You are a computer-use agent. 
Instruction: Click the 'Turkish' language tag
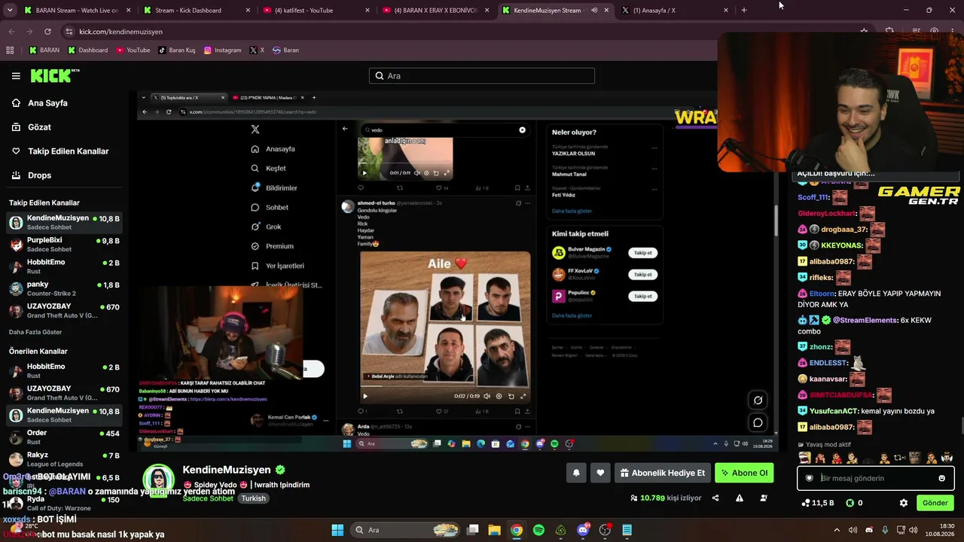(x=253, y=498)
